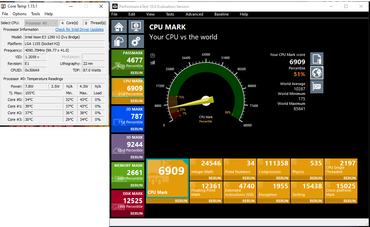Rerun the Prime Numbers test
Viewport: 370px width, 227px height.
click(248, 178)
